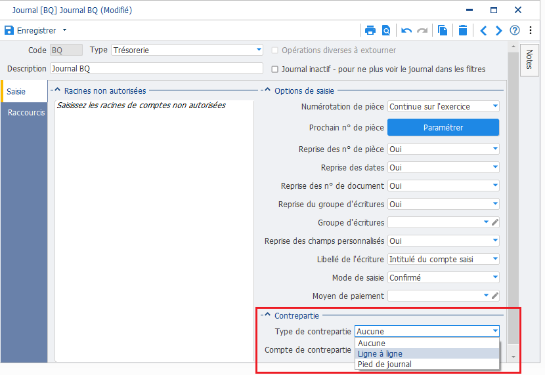Viewport: 545px width, 375px height.
Task: Click the Paramétrer button
Action: click(443, 128)
